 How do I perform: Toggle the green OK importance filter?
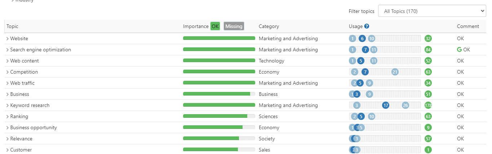[x=215, y=26]
